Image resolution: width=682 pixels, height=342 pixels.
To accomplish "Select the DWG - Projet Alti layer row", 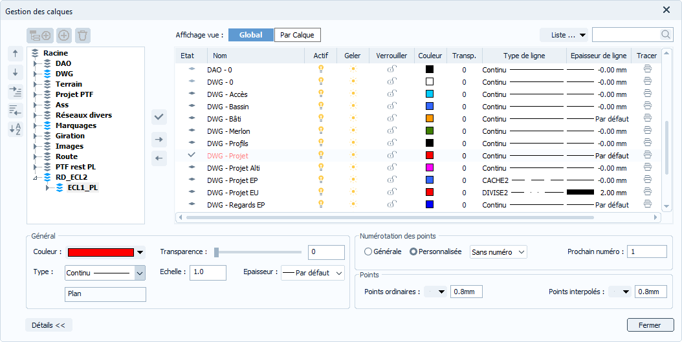I will (417, 167).
